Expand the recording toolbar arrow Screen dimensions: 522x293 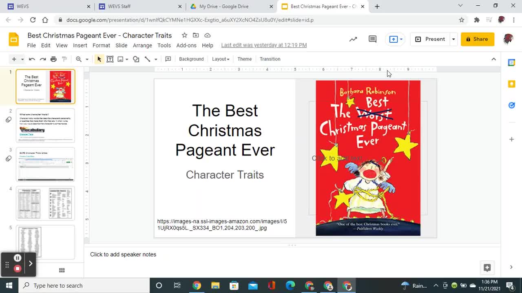tap(30, 263)
